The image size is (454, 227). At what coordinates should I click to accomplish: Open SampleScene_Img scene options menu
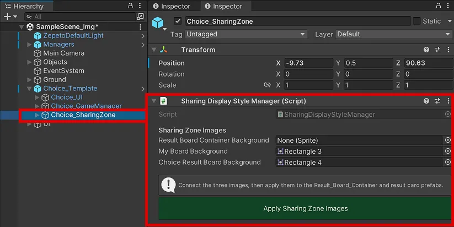[141, 27]
